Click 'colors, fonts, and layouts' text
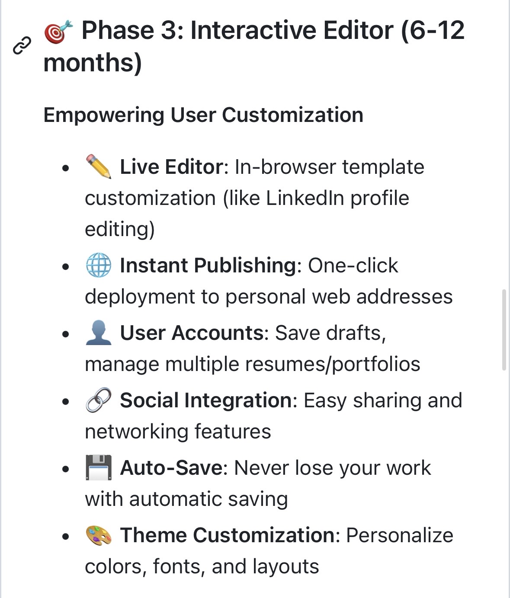510x598 pixels. [x=202, y=567]
